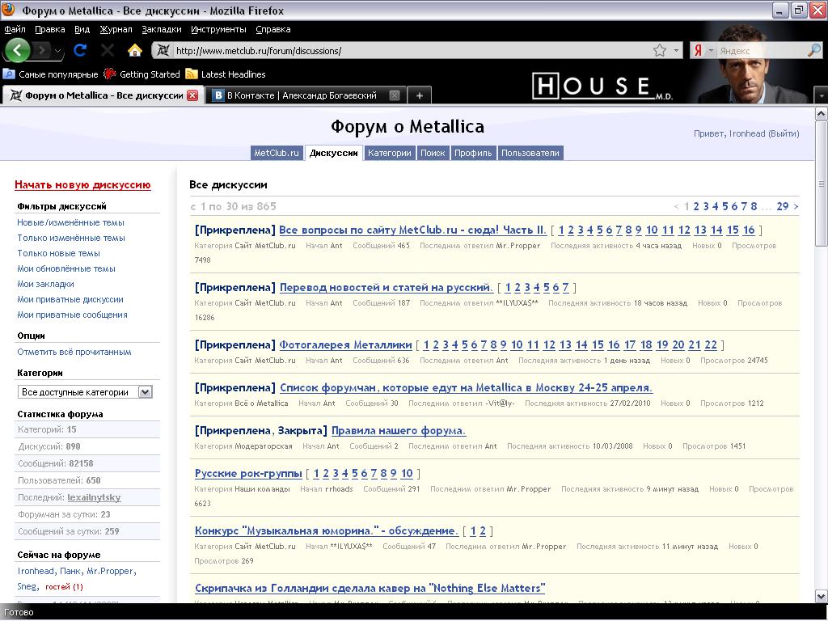Switch to the Категории forum tab
This screenshot has width=828, height=621.
click(x=389, y=153)
